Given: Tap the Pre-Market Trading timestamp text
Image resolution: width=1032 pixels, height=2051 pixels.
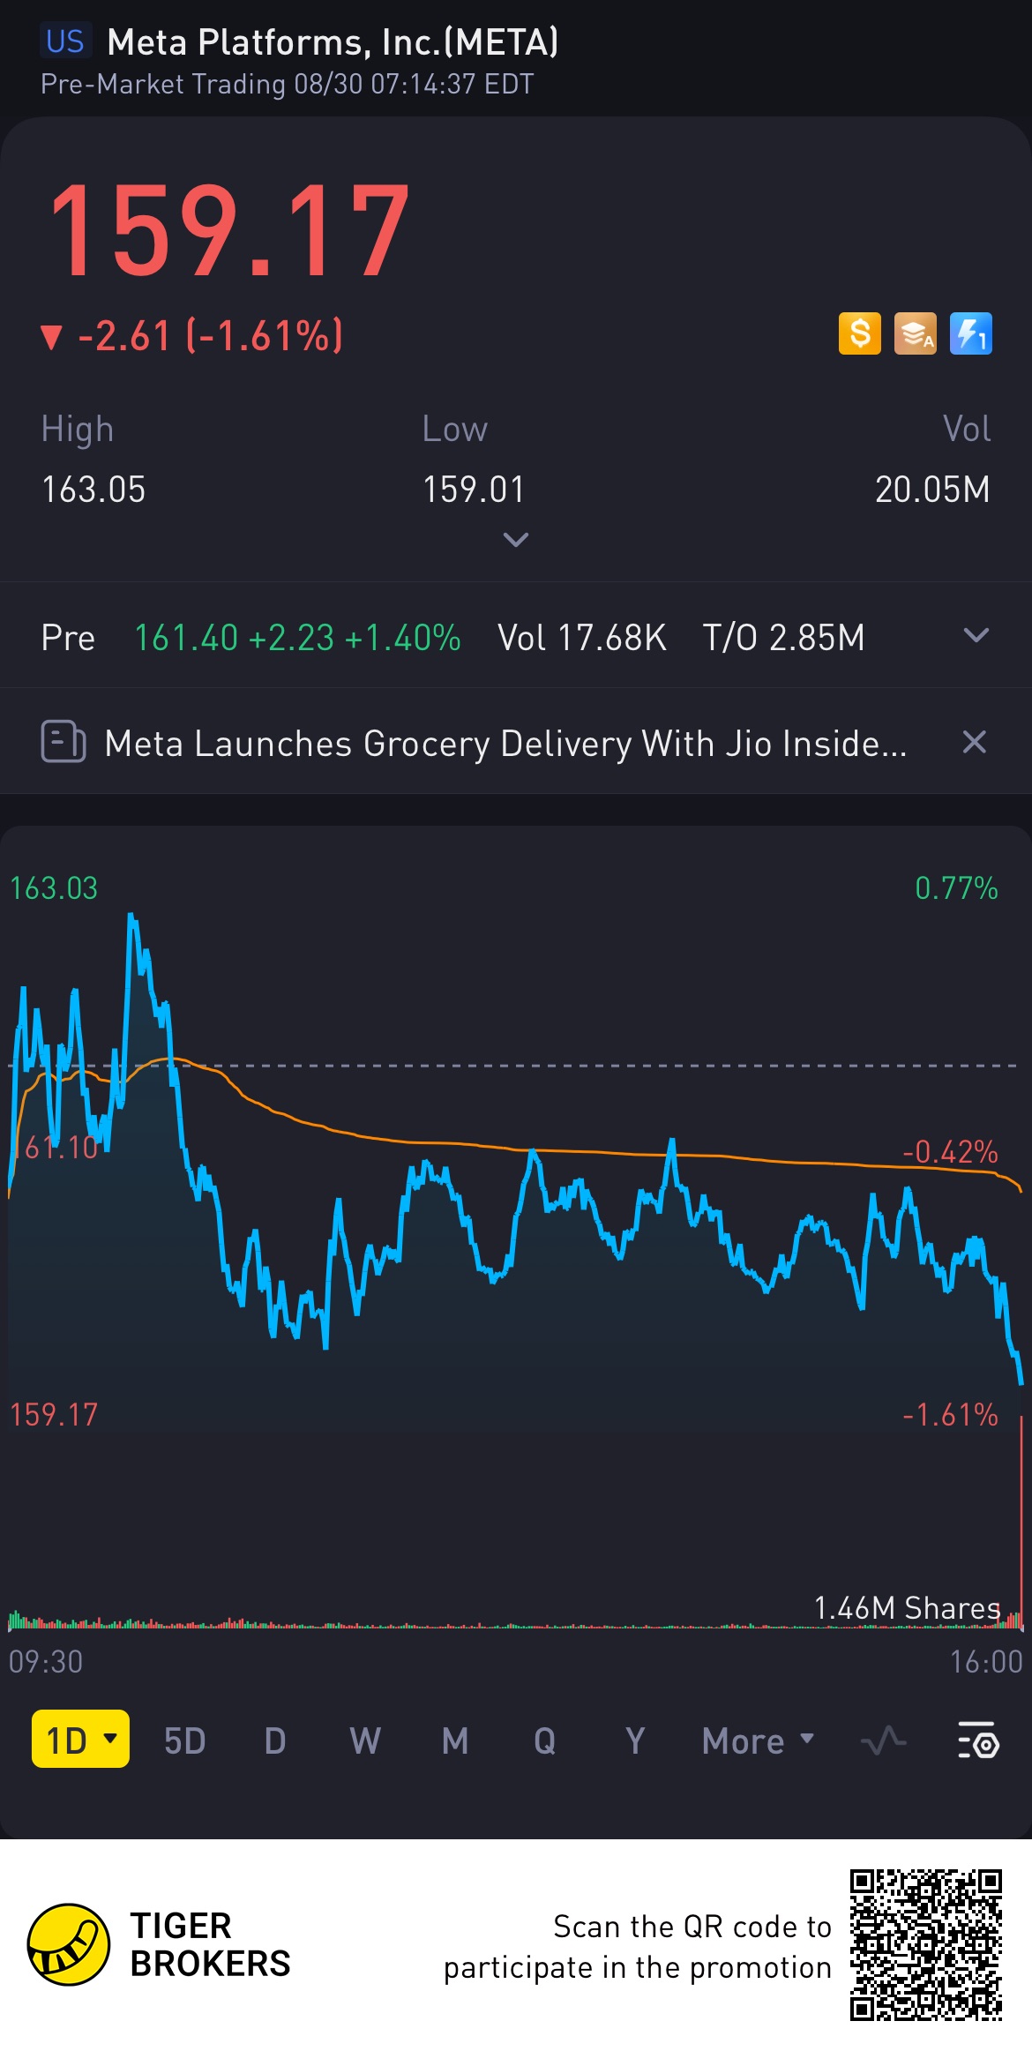Looking at the screenshot, I should tap(287, 84).
